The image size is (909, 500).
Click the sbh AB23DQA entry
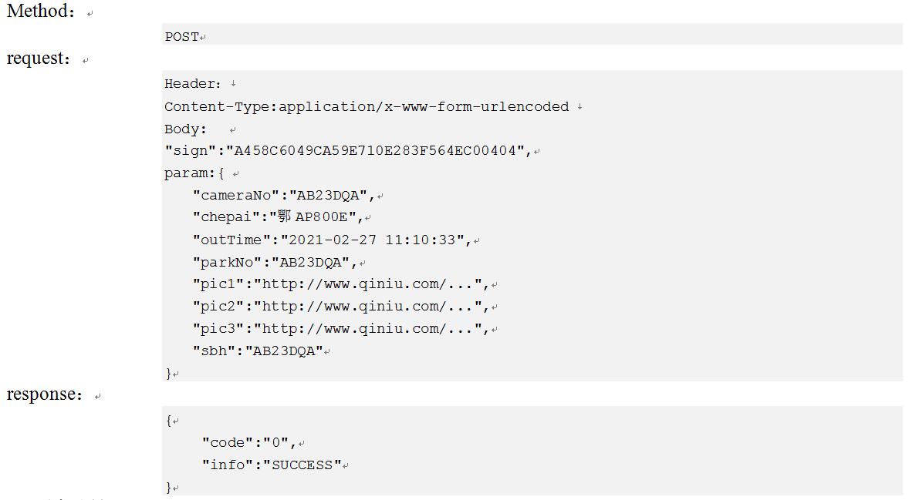pos(258,351)
